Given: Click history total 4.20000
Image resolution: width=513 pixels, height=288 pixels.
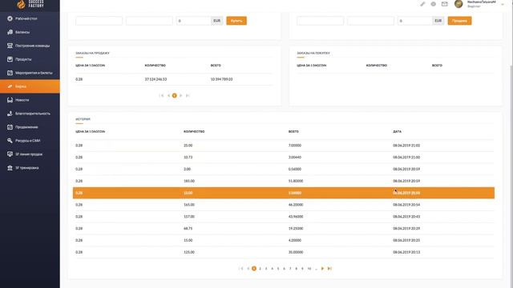Looking at the screenshot, I should click(x=295, y=240).
